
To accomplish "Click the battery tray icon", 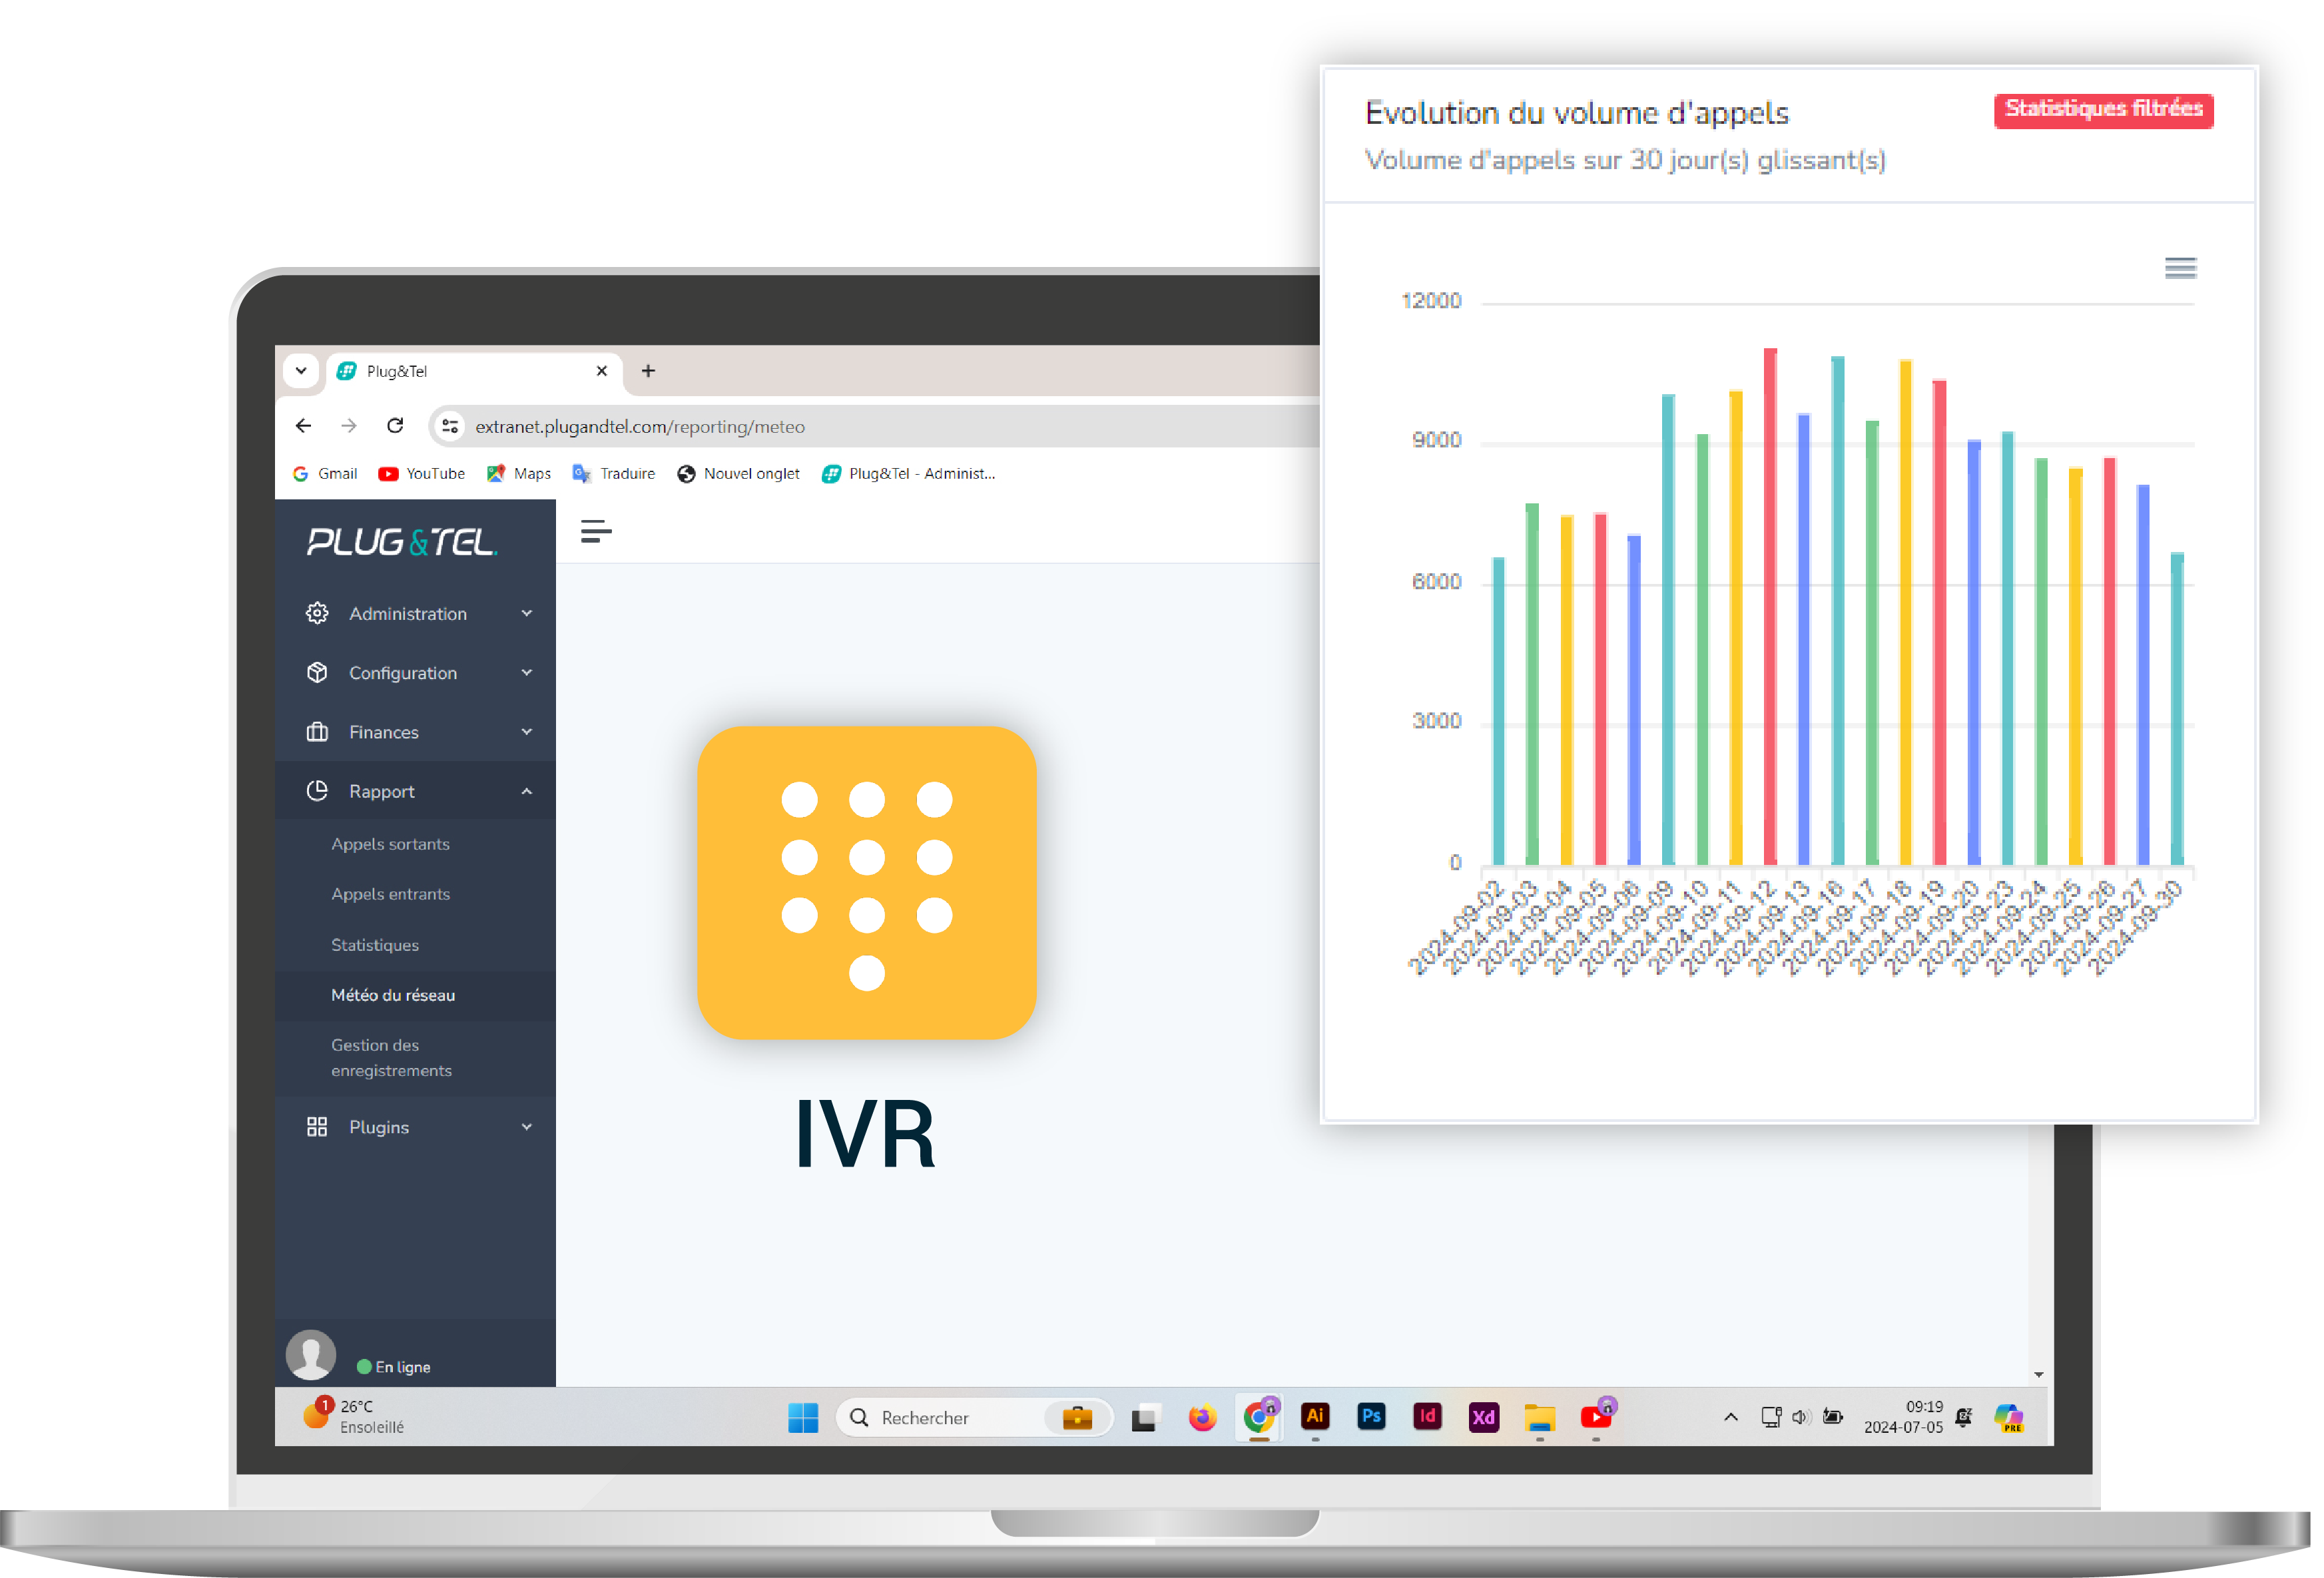I will (1833, 1417).
